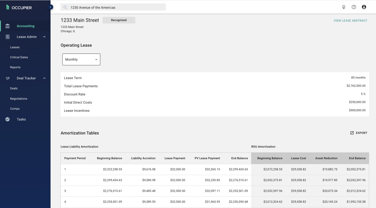This screenshot has width=376, height=208.
Task: Click the $2,322,258.55 beginning balance cell
Action: click(113, 169)
